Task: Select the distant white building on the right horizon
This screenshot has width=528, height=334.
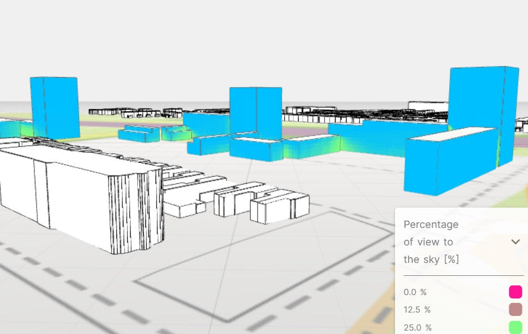Action: coord(427,106)
